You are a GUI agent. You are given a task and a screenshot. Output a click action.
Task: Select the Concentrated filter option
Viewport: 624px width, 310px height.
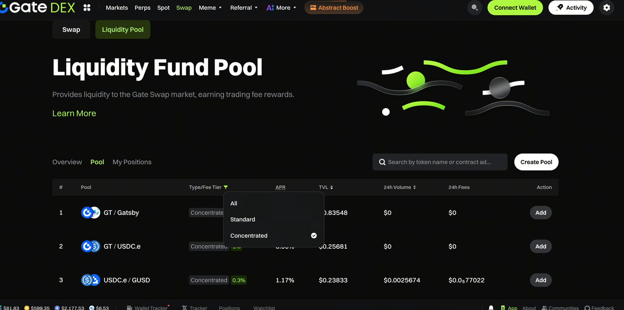tap(249, 235)
